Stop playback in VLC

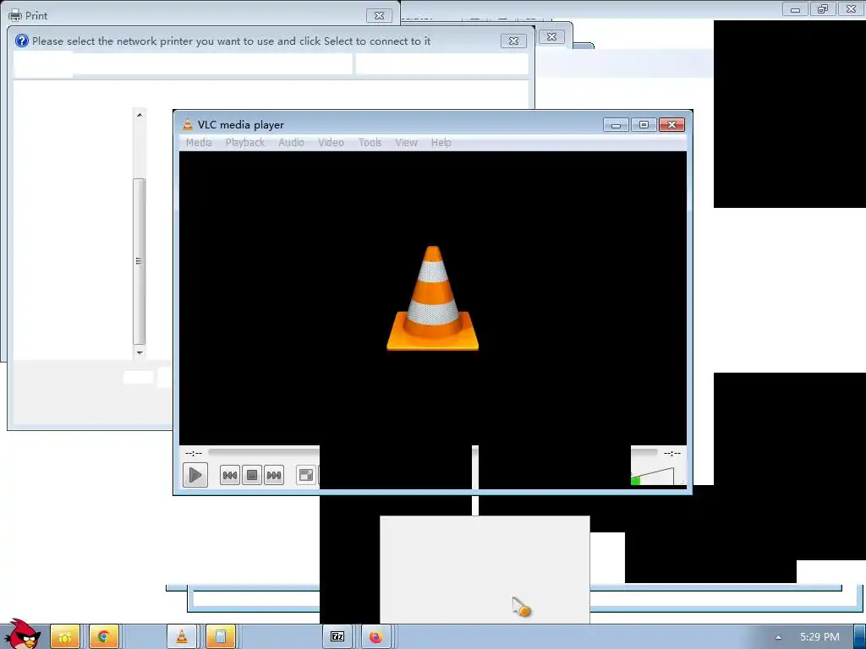252,475
